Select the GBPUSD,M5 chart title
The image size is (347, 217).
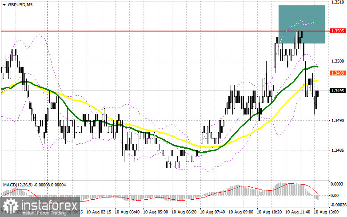click(20, 4)
